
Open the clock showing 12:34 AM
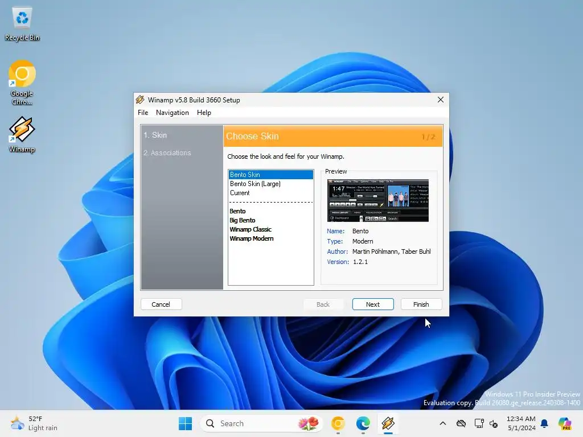(521, 423)
